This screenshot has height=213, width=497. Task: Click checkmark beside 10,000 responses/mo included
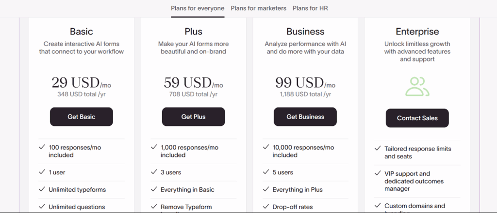click(x=265, y=147)
